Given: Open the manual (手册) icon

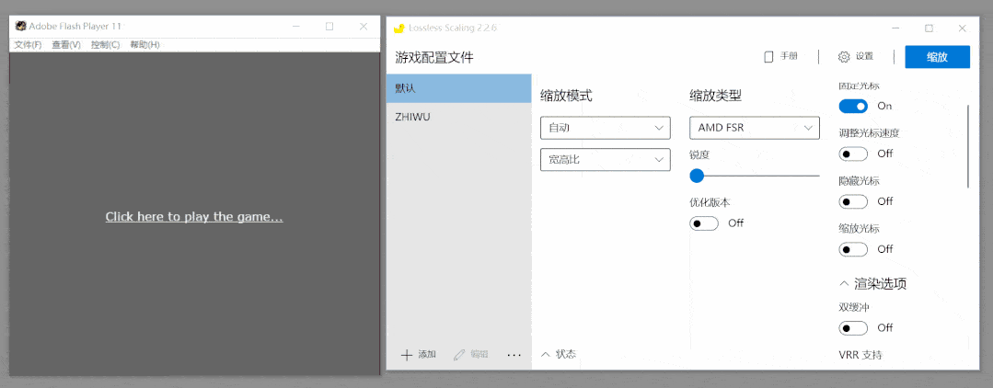Looking at the screenshot, I should 768,57.
